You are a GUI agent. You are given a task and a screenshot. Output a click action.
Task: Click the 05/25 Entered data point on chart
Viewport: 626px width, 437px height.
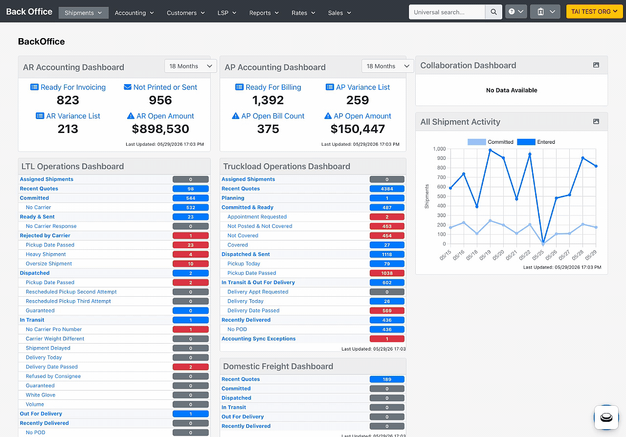(x=543, y=243)
